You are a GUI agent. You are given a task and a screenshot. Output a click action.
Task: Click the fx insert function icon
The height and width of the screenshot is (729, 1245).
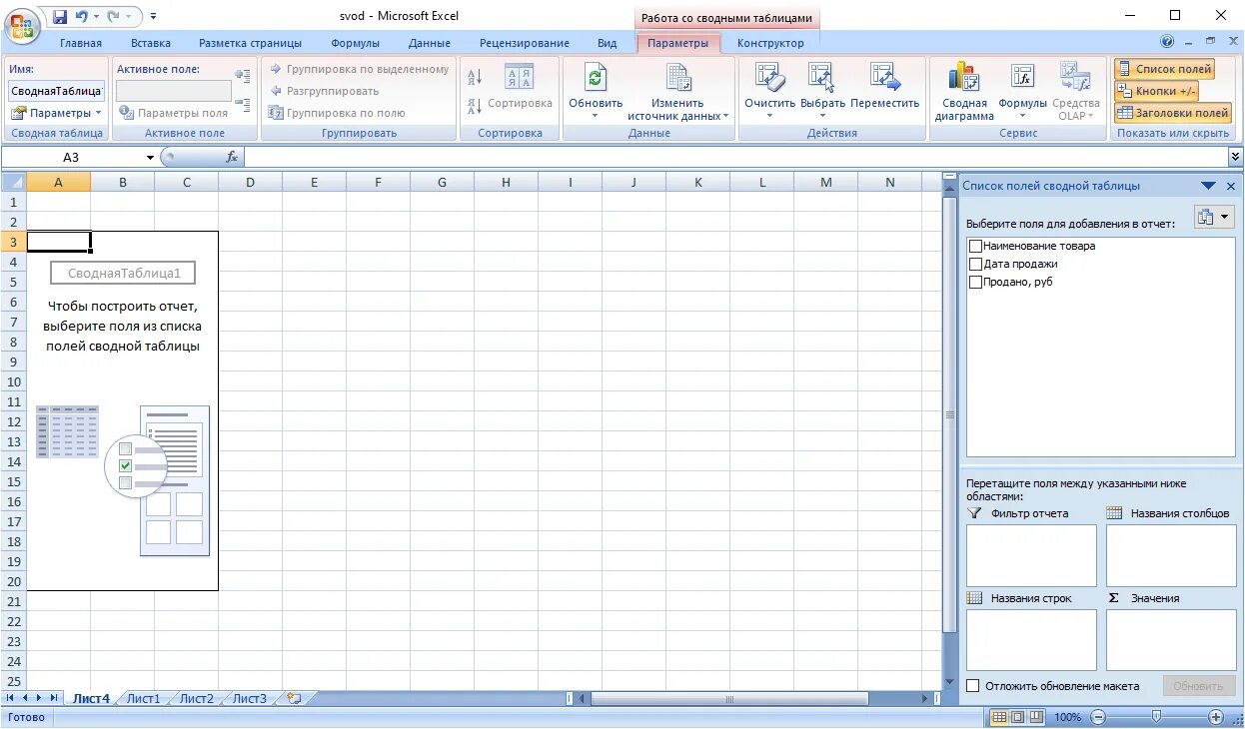click(232, 157)
